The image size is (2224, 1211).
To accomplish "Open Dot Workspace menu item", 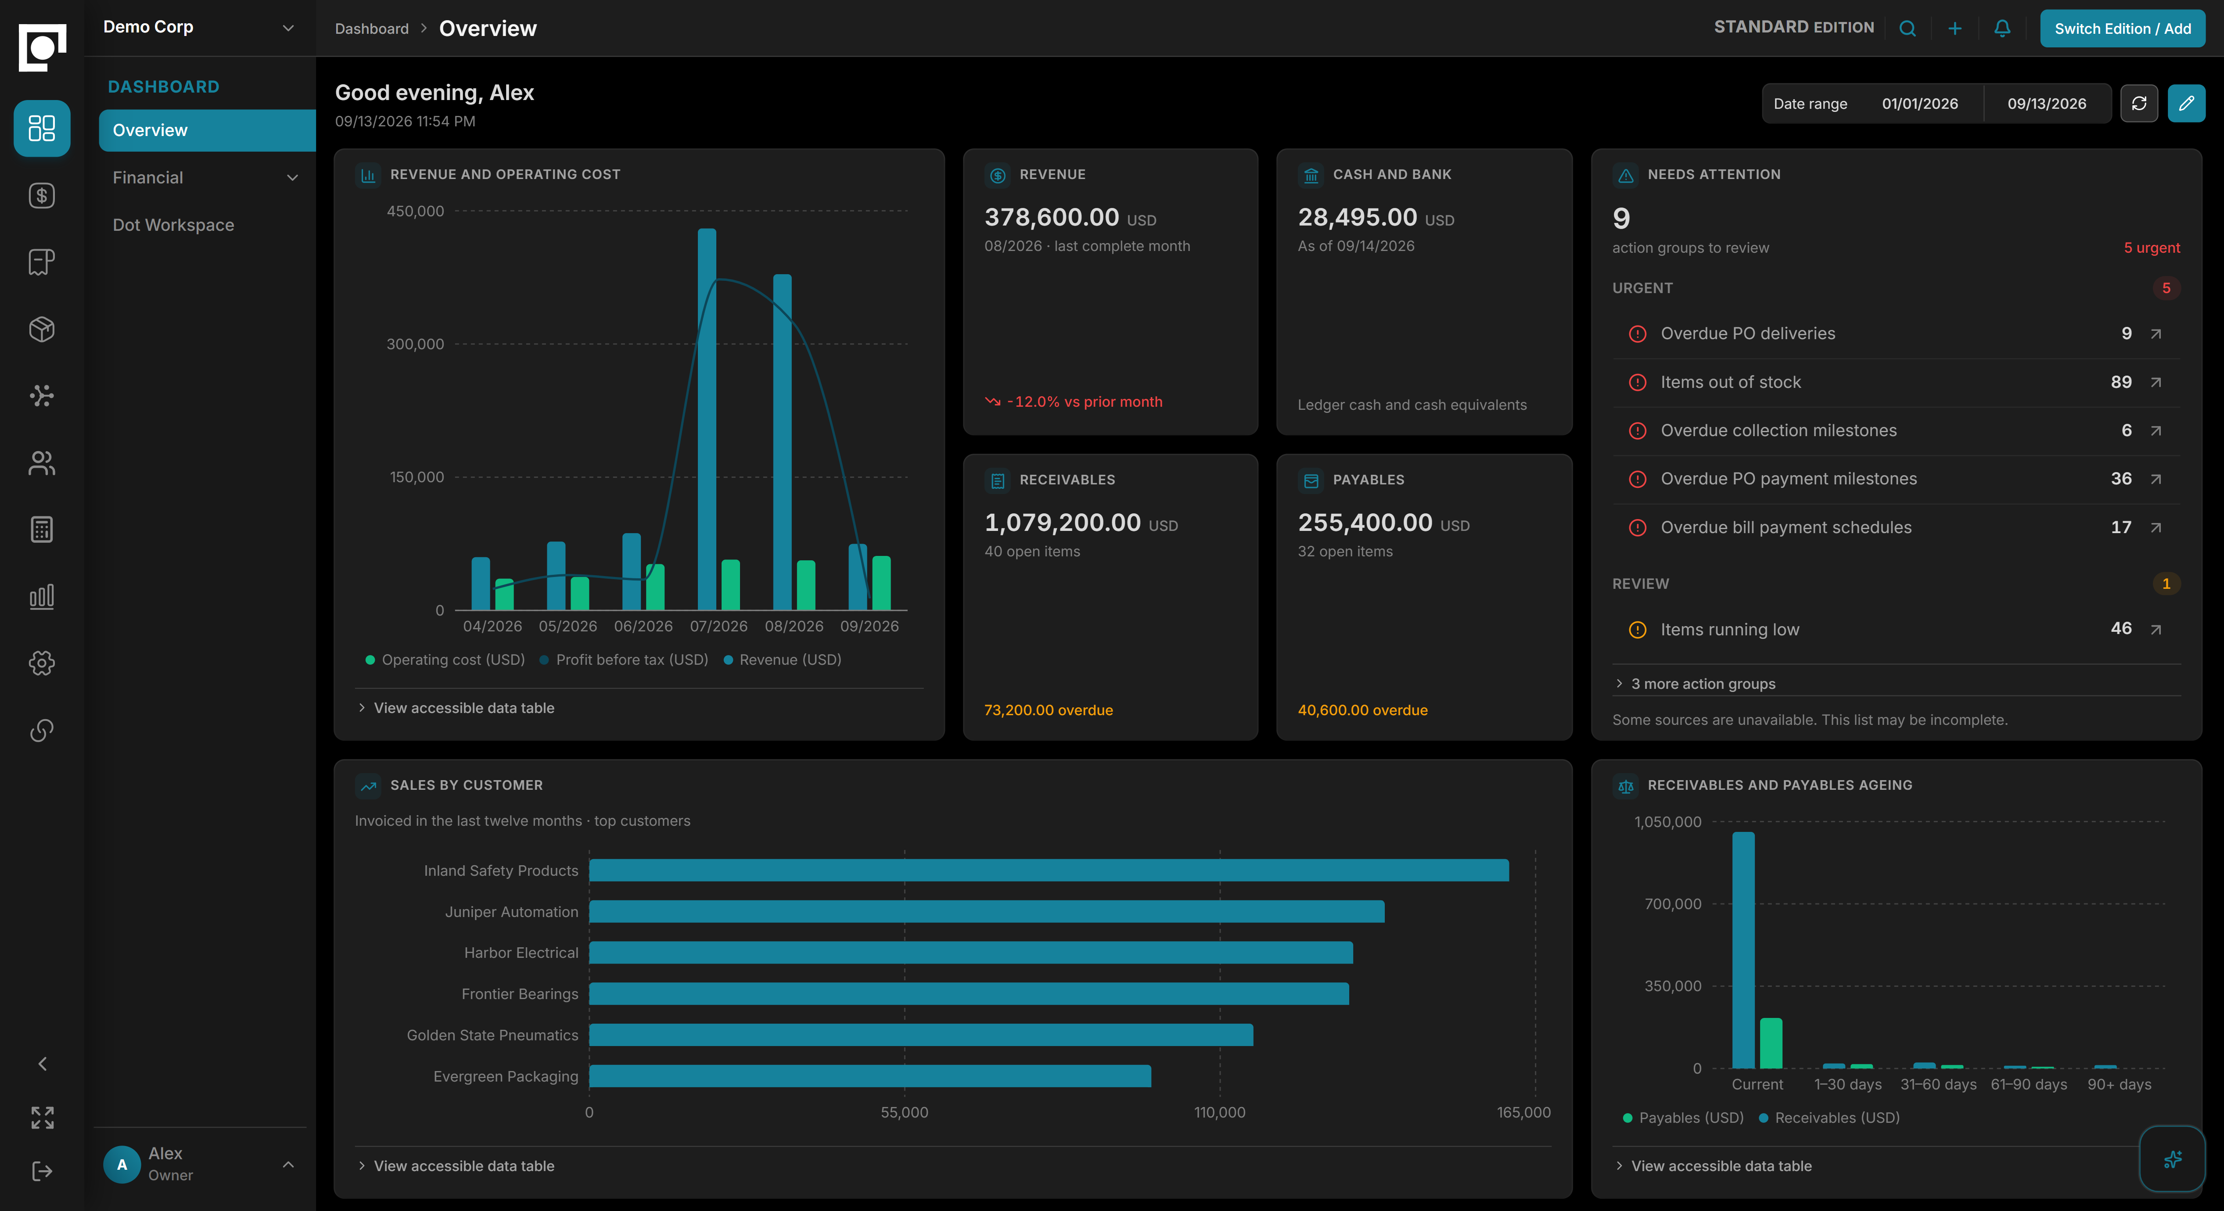I will 206,225.
